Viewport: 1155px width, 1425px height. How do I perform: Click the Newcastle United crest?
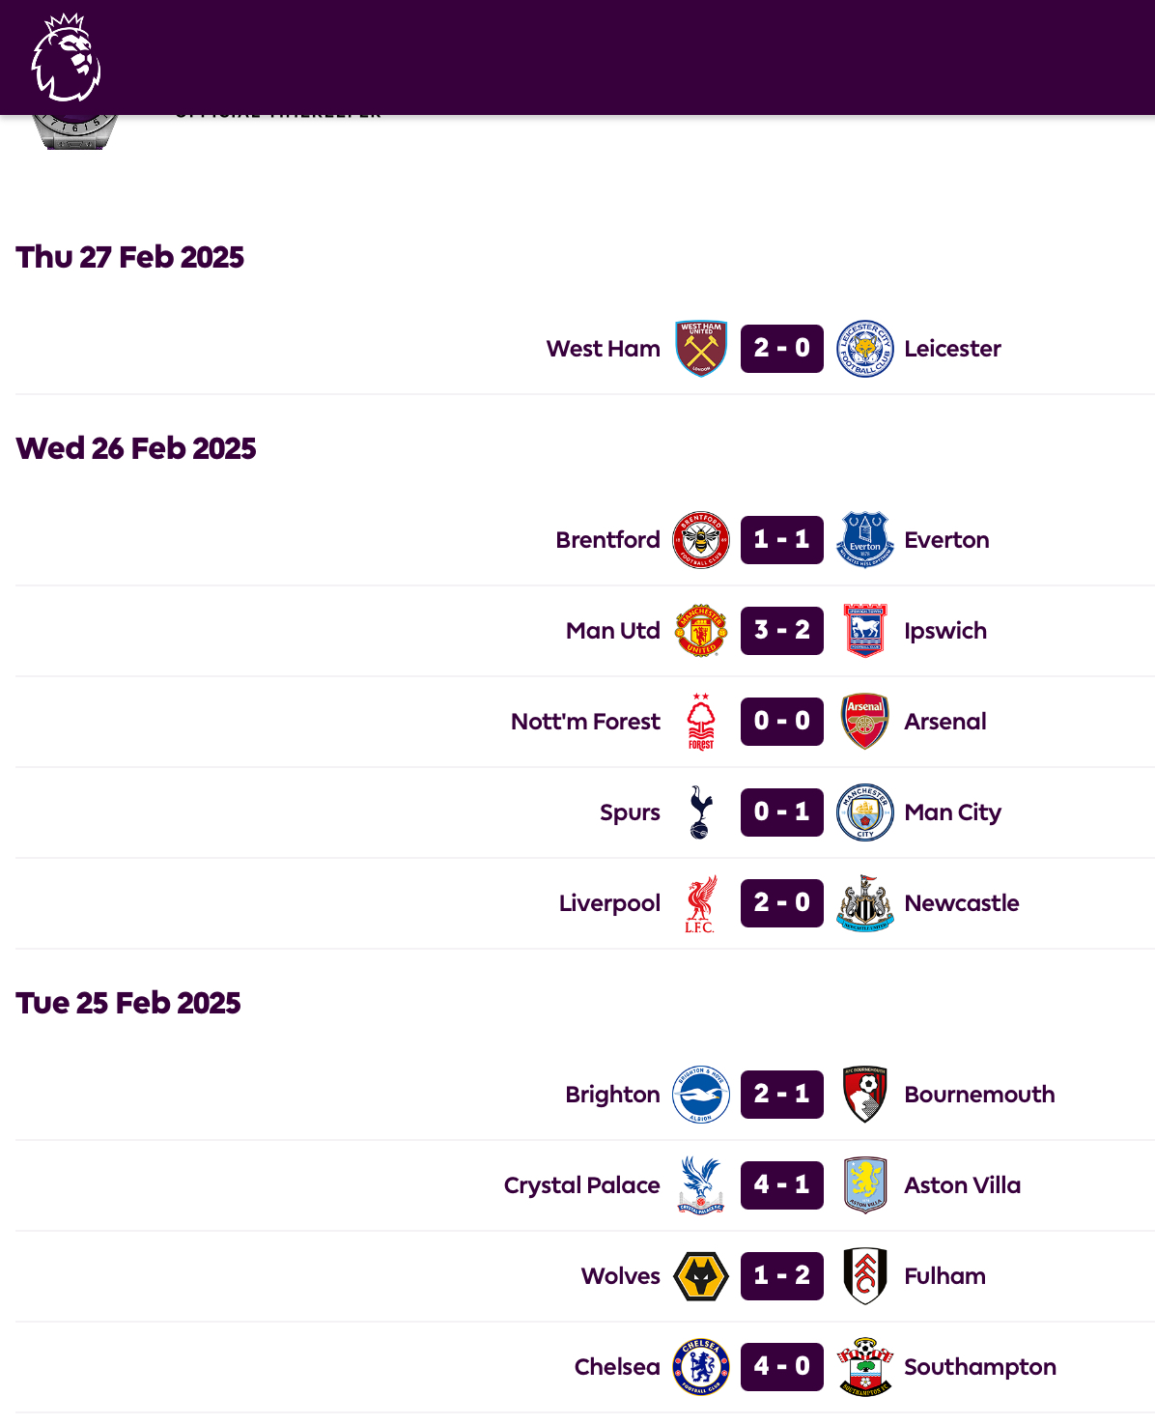click(x=865, y=903)
